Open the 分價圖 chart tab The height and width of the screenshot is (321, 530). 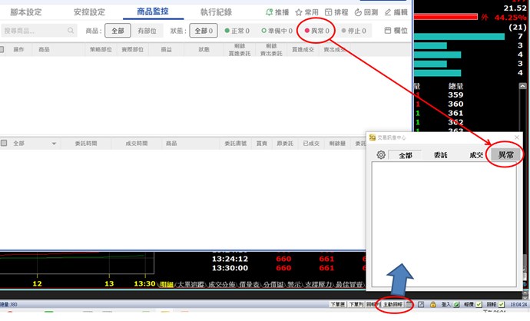click(273, 284)
